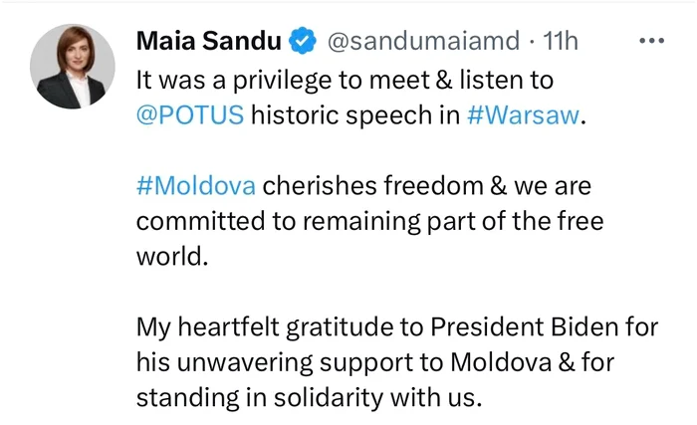The height and width of the screenshot is (425, 697).
Task: Click the line 'committed to remaining part of the free'
Action: point(369,221)
